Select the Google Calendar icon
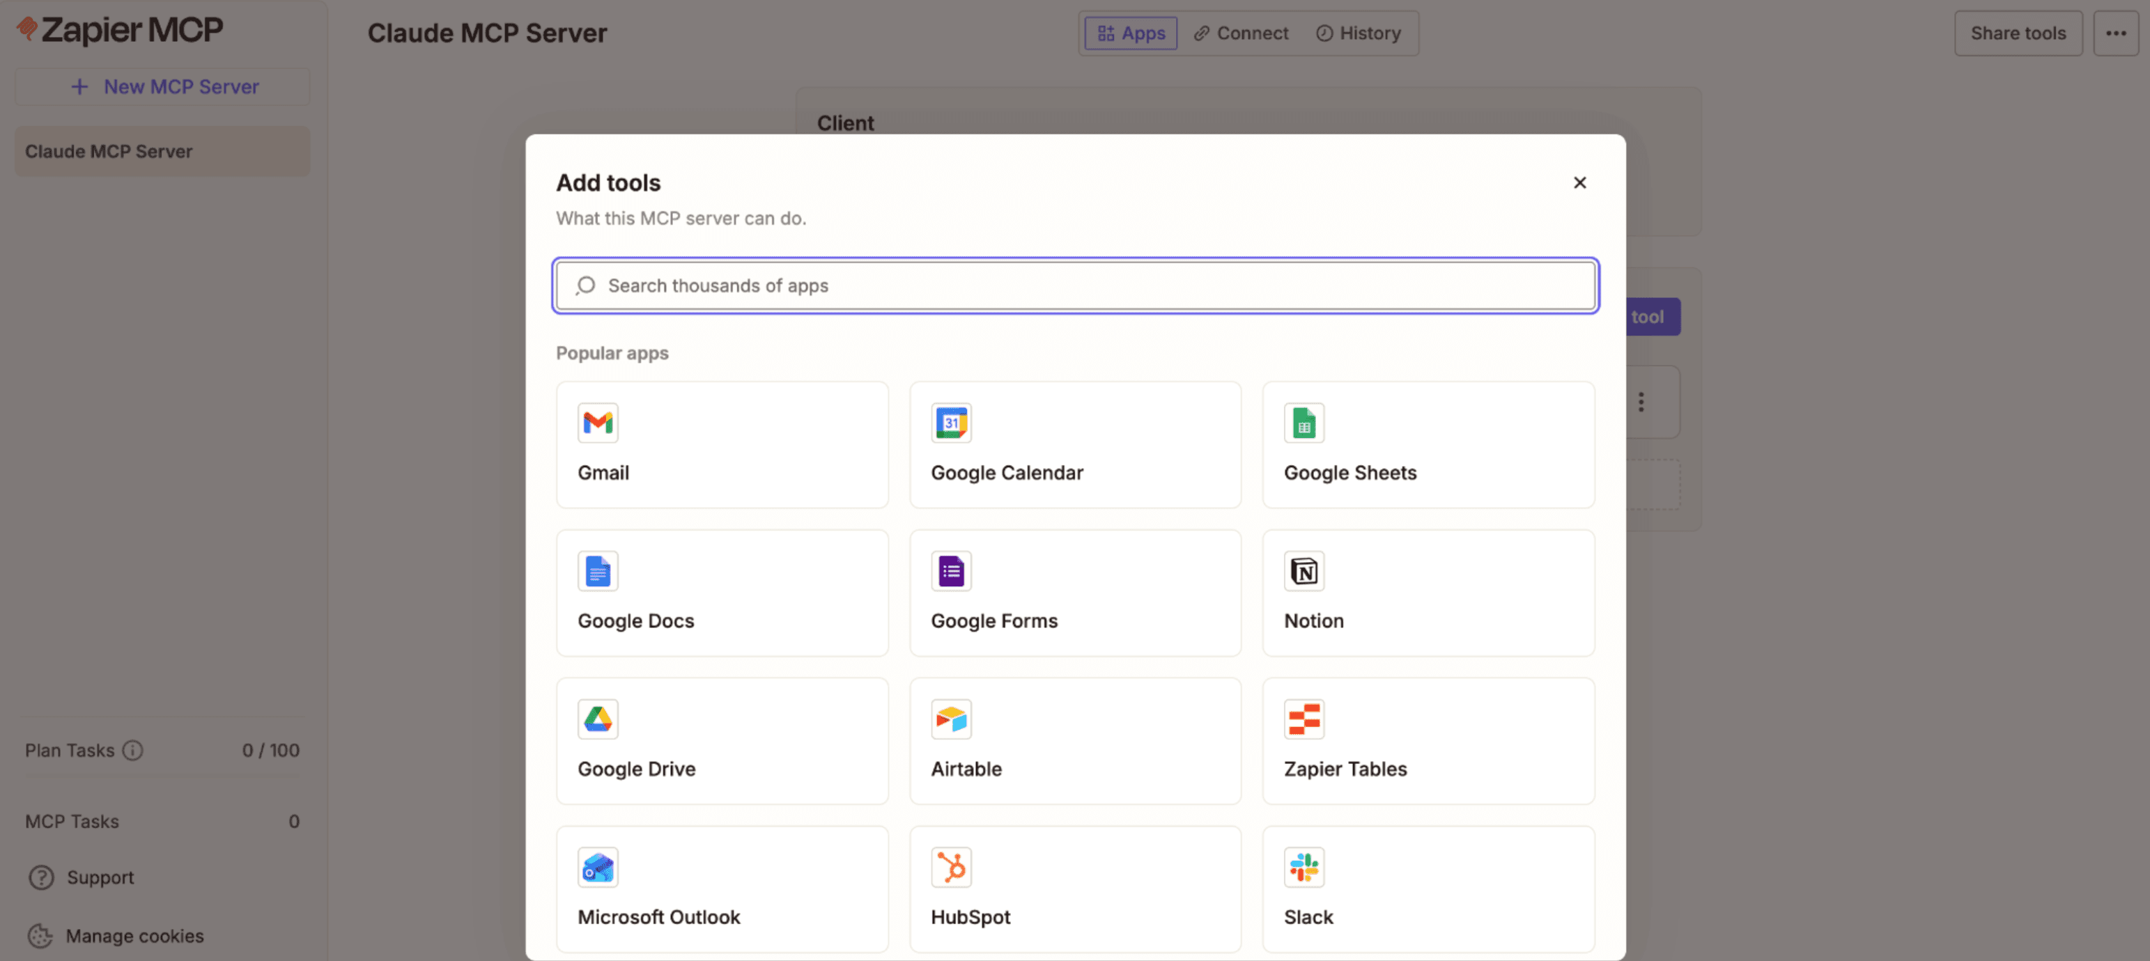 [951, 423]
